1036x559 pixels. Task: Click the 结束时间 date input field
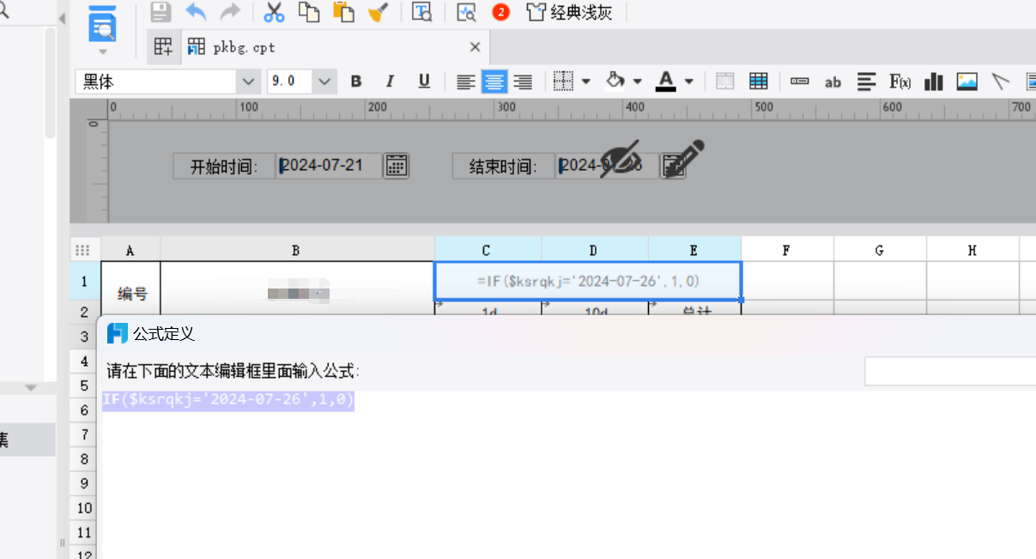point(608,166)
